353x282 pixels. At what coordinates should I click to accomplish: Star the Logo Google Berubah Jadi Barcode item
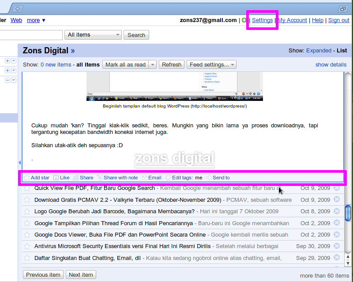coord(27,211)
